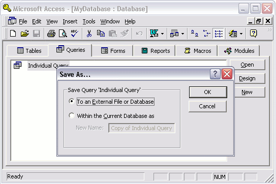Screen dimensions: 276x184
Task: Click the Ready status bar text
Action: [15, 176]
